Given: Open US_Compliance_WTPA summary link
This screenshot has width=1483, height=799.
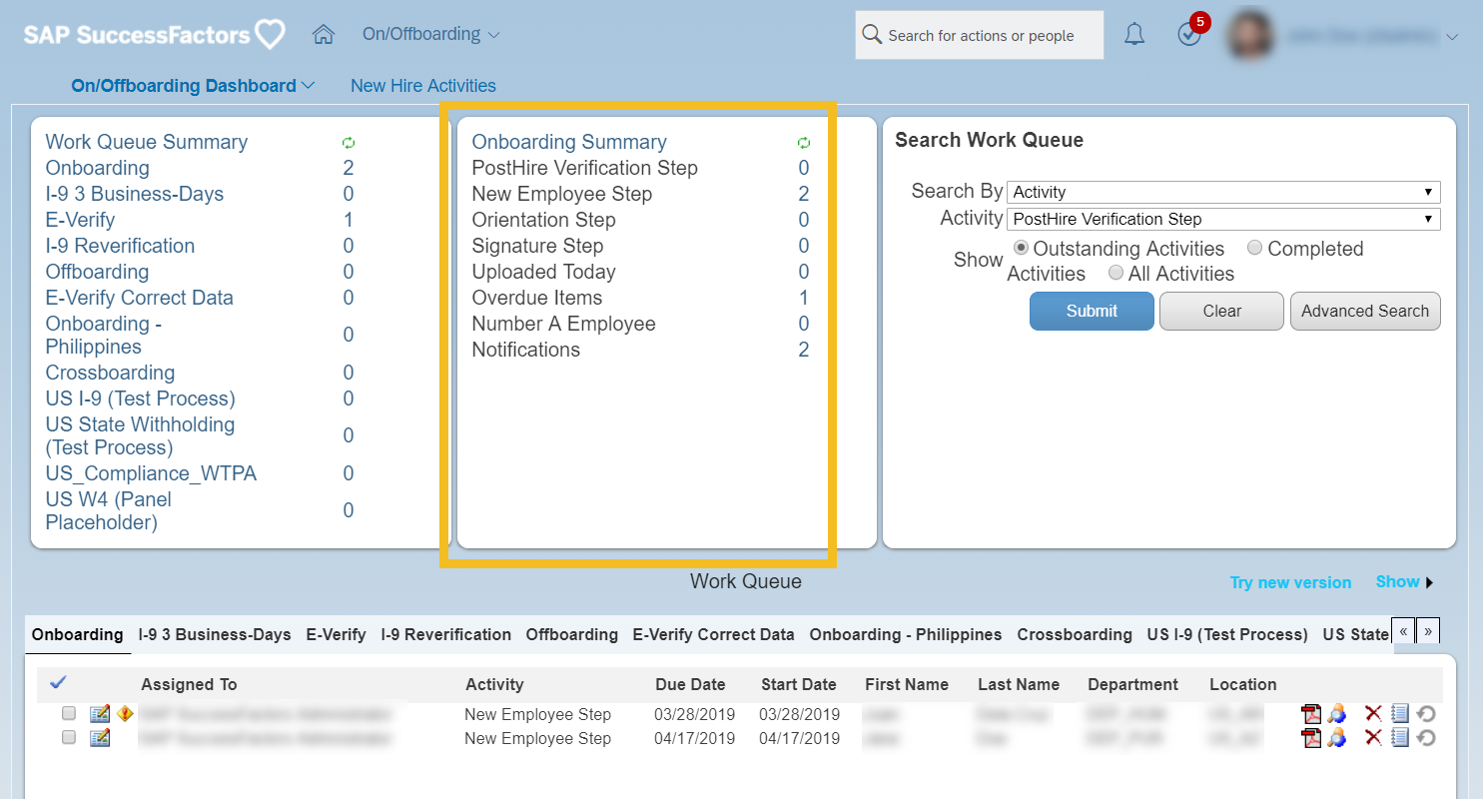Looking at the screenshot, I should [x=151, y=473].
